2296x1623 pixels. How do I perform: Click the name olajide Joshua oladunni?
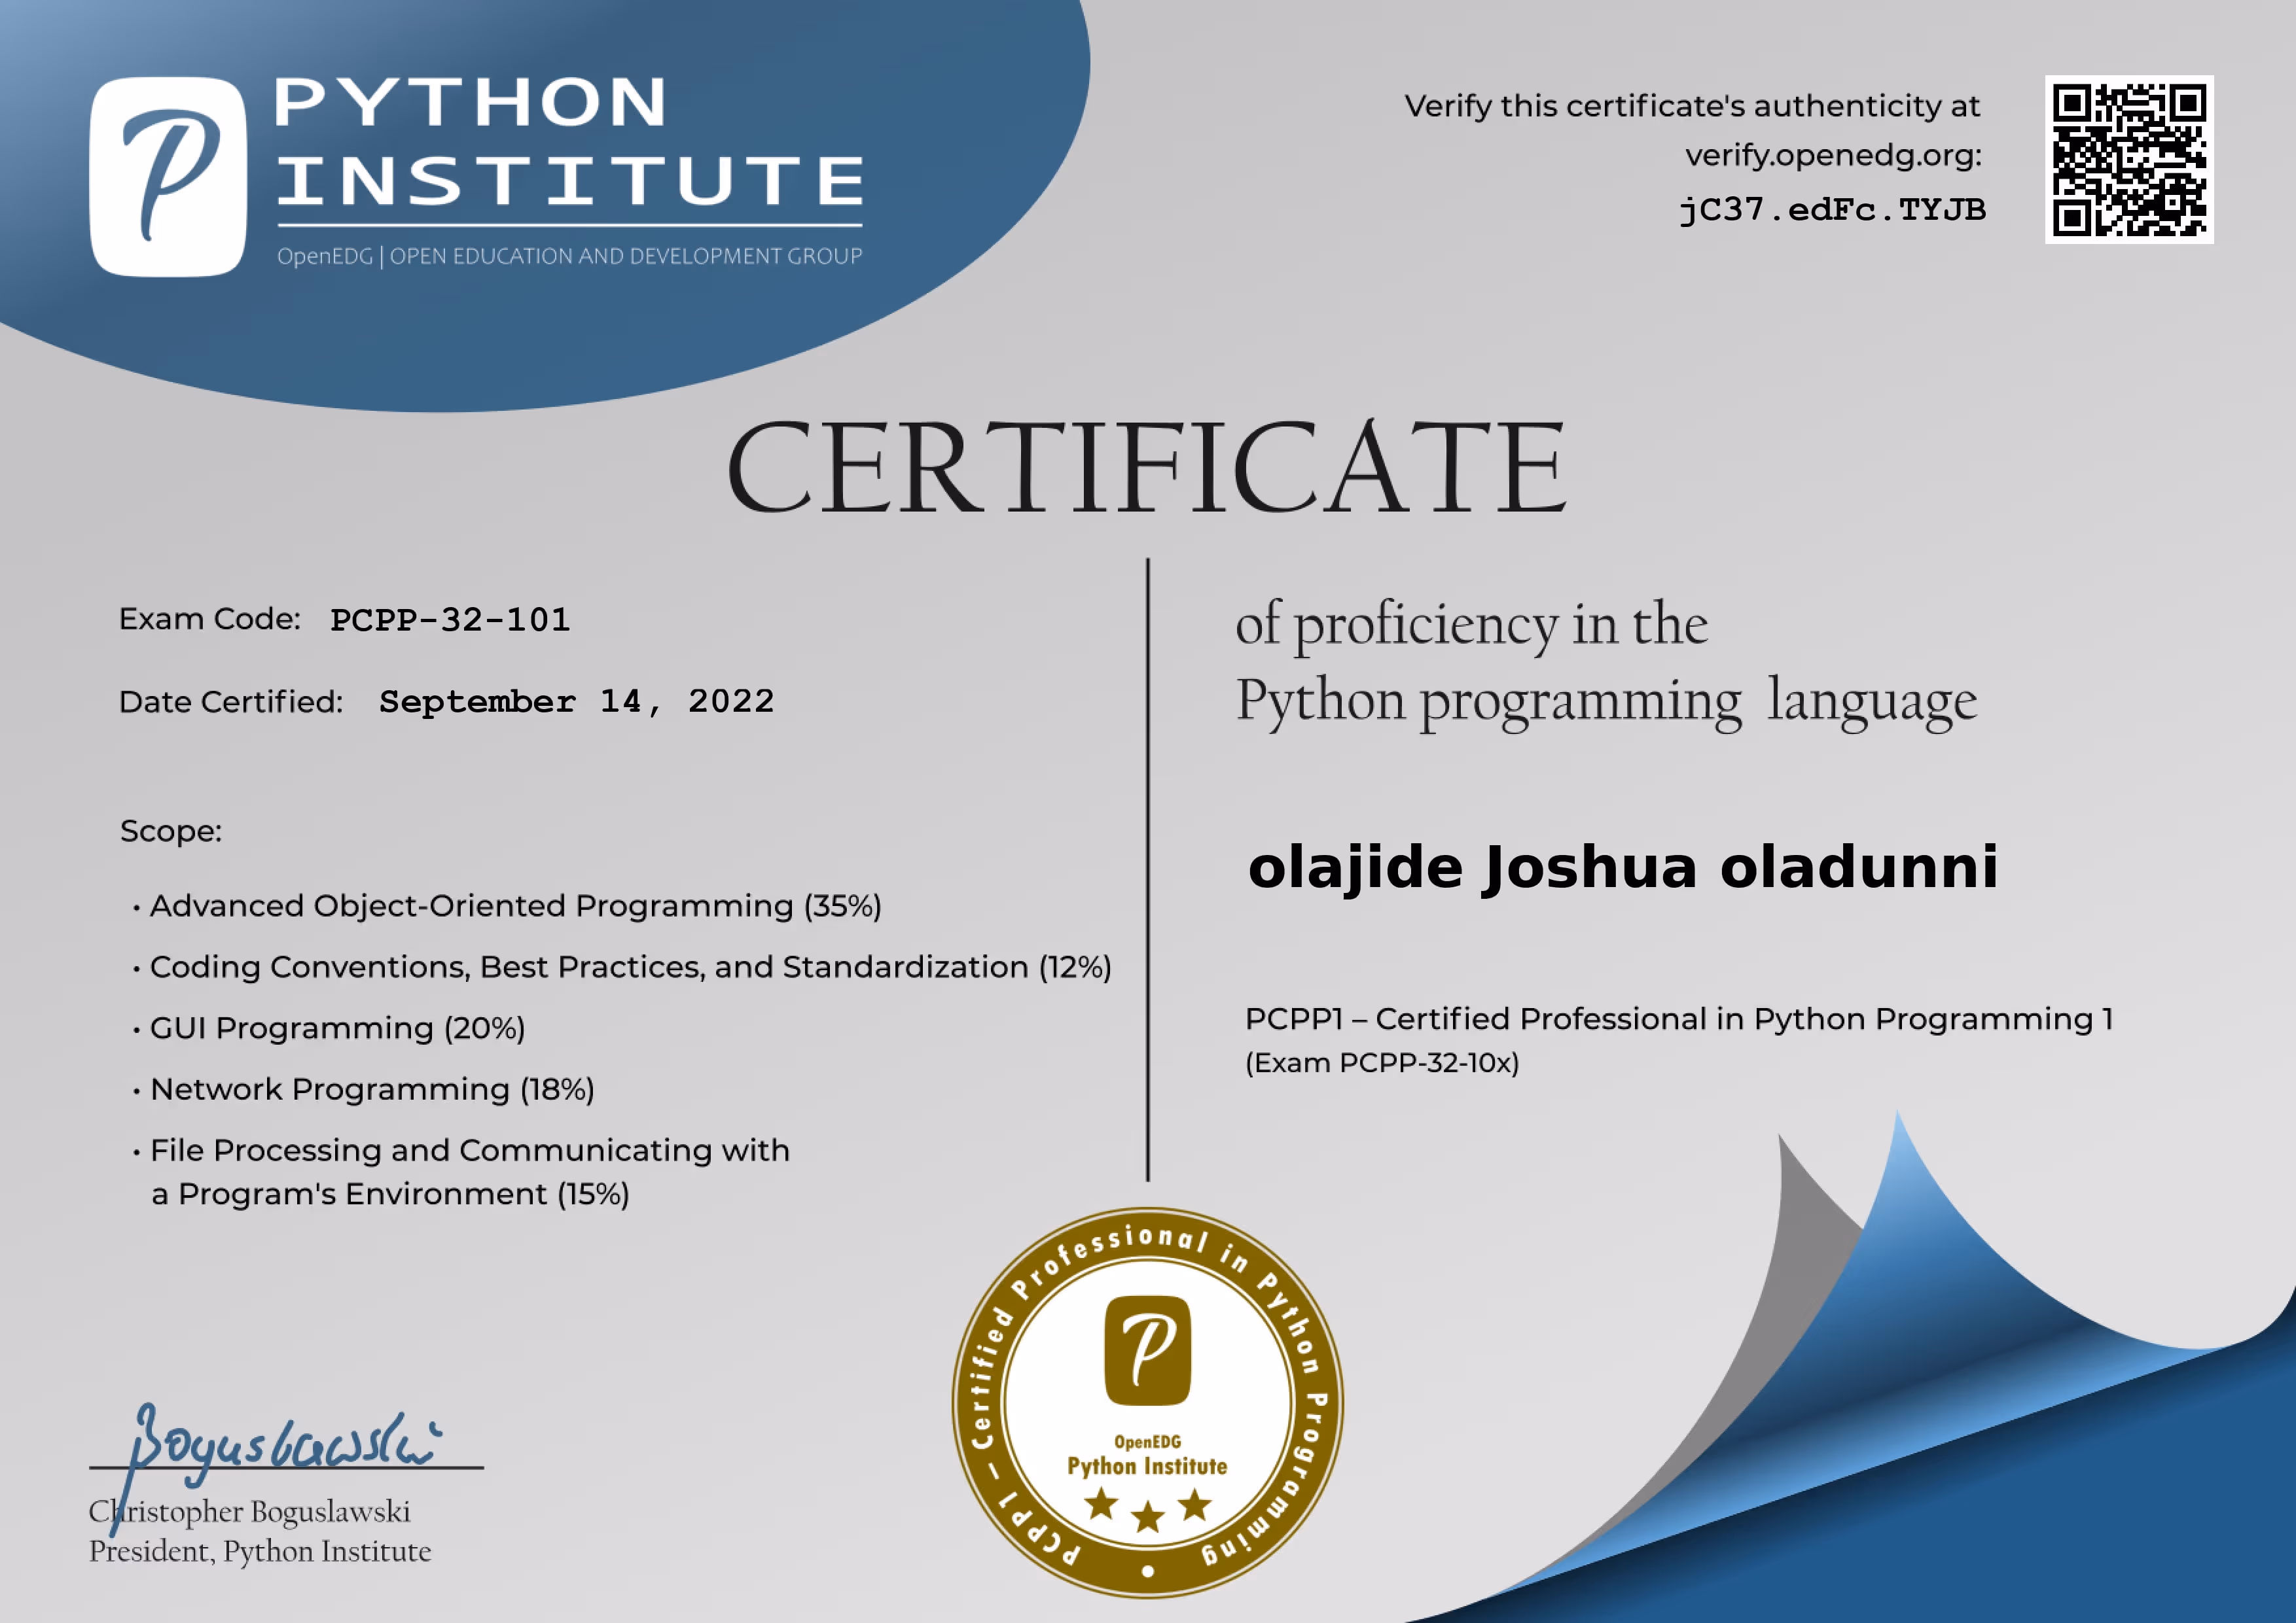tap(1622, 867)
